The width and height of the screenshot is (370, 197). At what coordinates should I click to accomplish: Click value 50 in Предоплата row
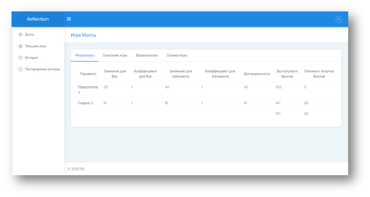[106, 87]
